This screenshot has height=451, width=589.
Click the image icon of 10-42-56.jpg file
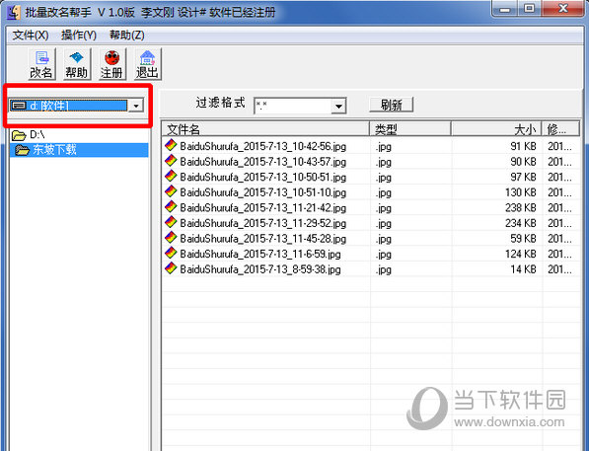tap(171, 145)
